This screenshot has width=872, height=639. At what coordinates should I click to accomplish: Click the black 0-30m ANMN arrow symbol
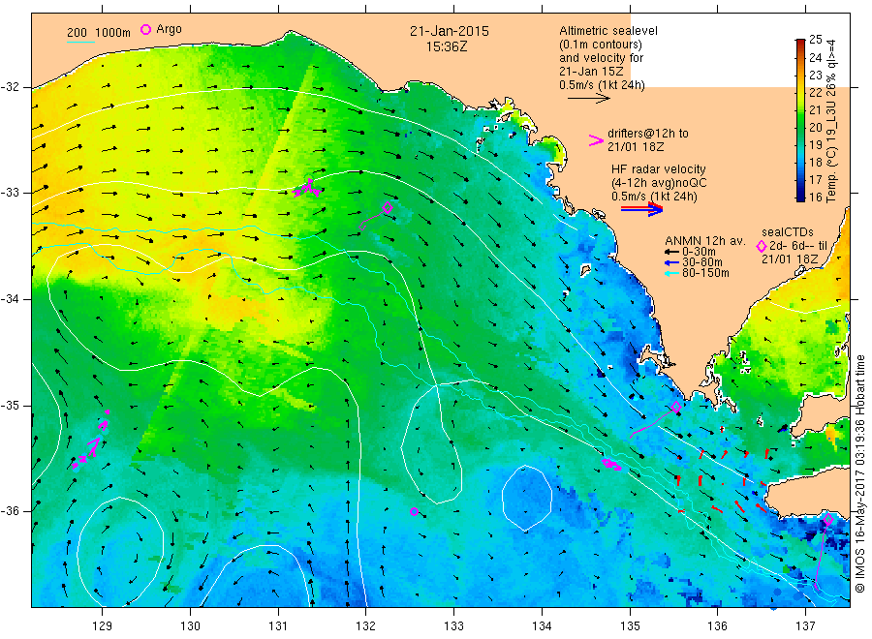pos(671,252)
